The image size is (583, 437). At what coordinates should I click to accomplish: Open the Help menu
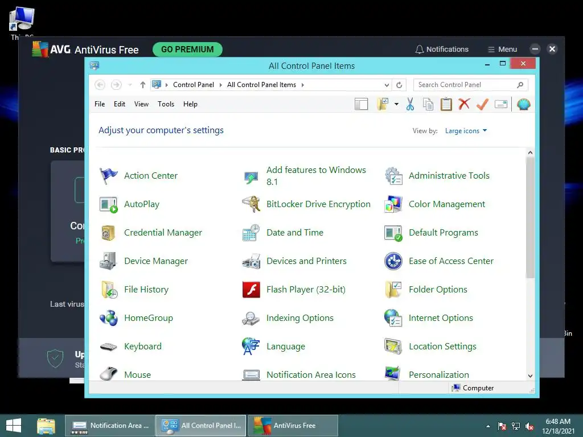tap(190, 104)
